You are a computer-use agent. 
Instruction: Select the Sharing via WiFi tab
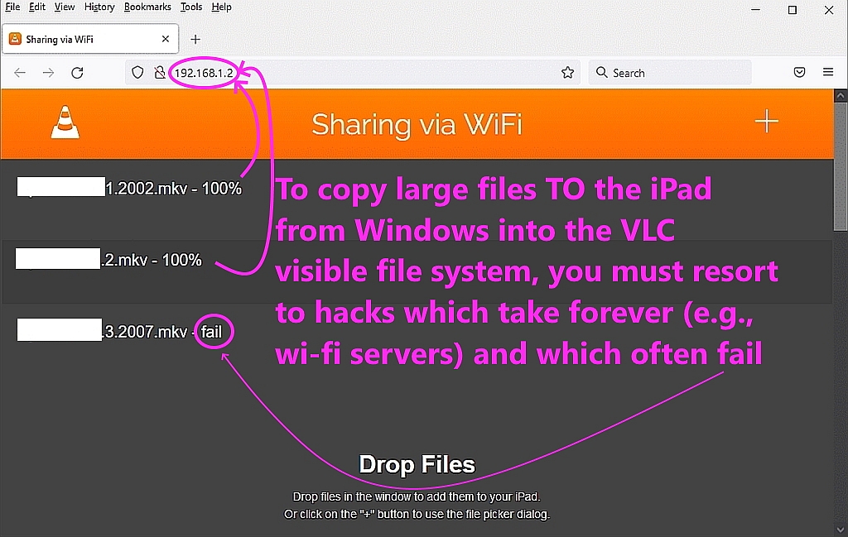90,39
